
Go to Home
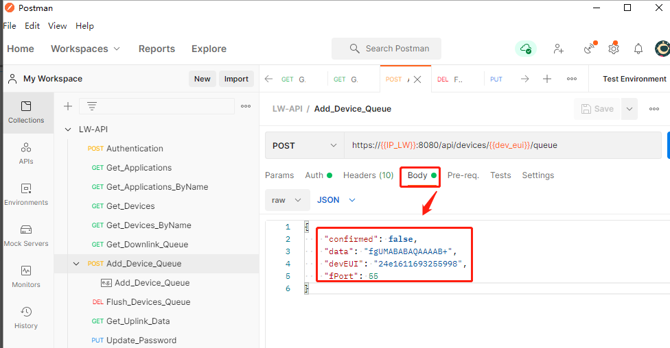(x=21, y=49)
